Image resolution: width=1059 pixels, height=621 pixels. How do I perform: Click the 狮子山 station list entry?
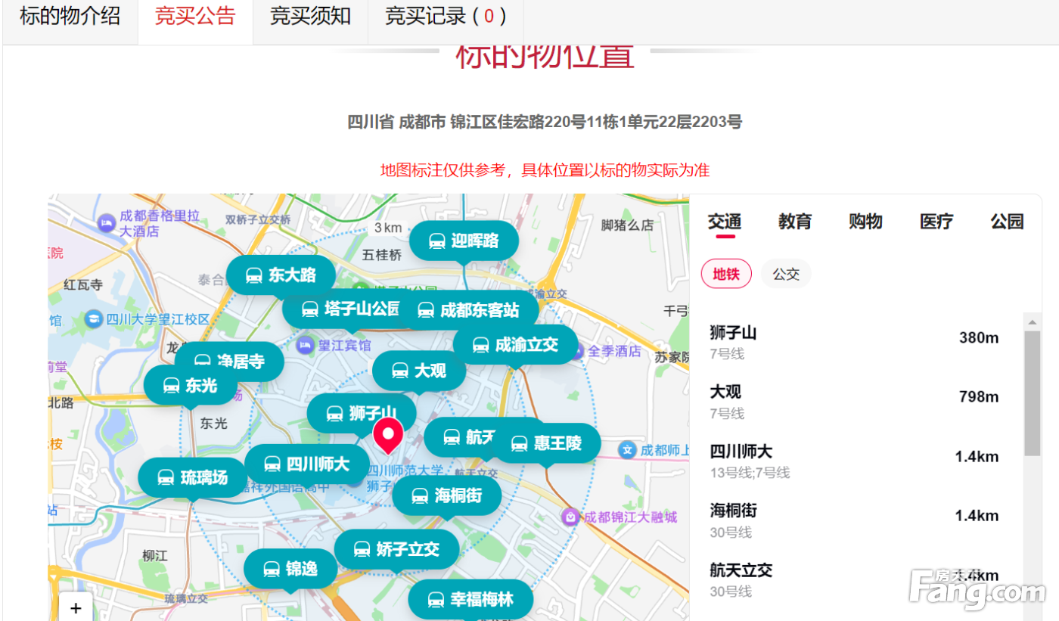click(x=853, y=342)
